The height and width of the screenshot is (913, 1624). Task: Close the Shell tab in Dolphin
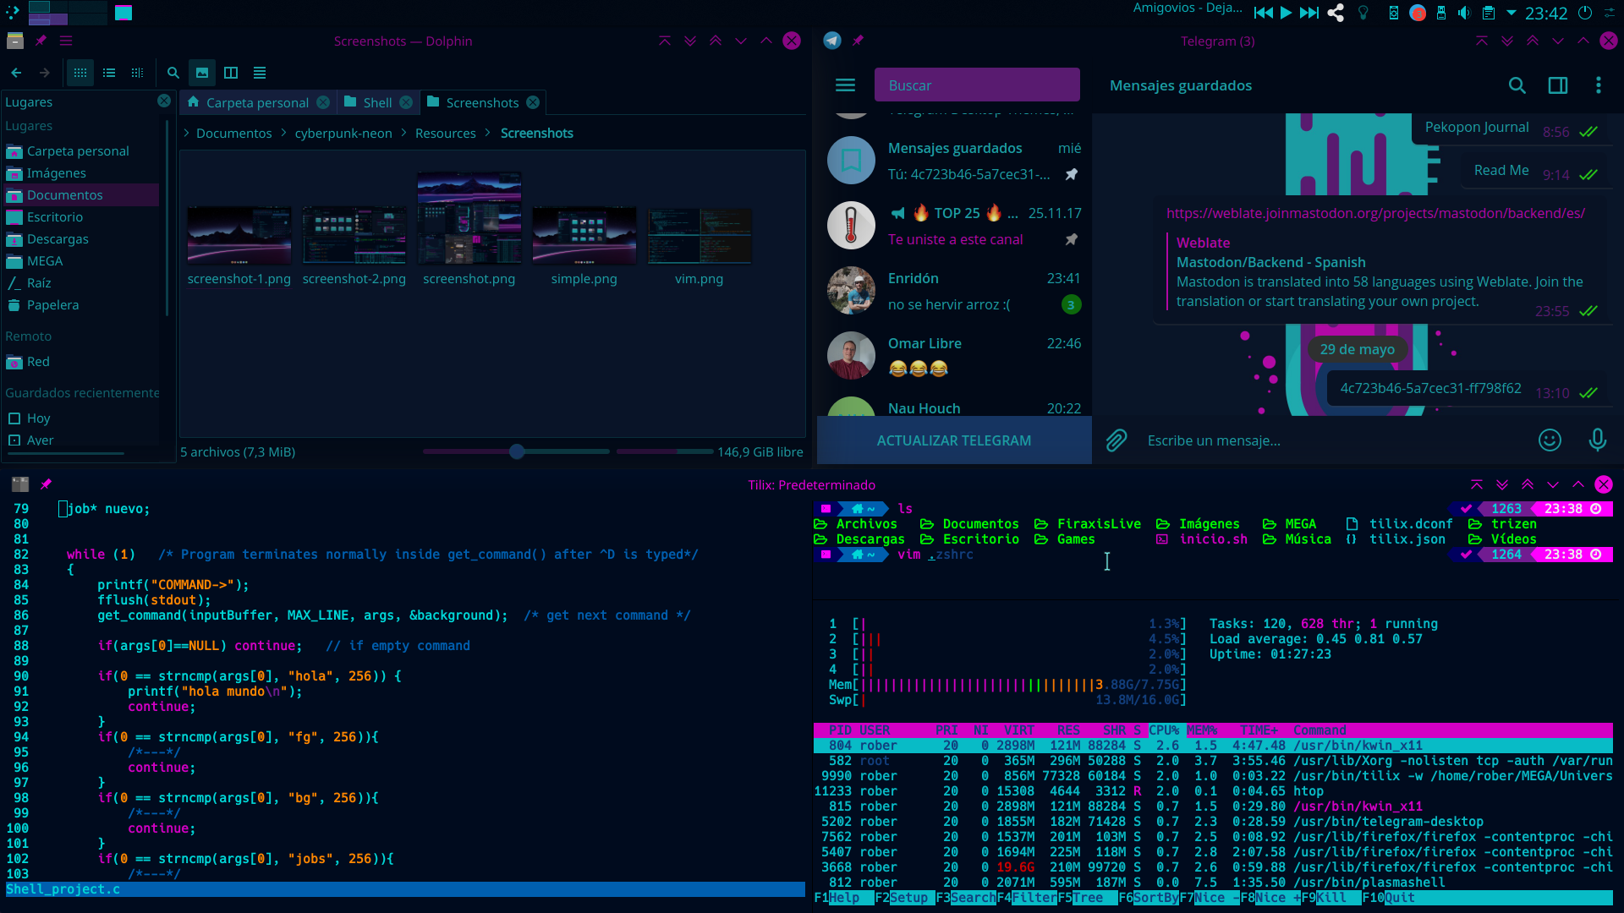406,102
